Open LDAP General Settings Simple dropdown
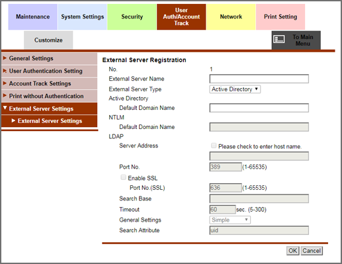Screen dimensions: 342x264 (x=230, y=220)
